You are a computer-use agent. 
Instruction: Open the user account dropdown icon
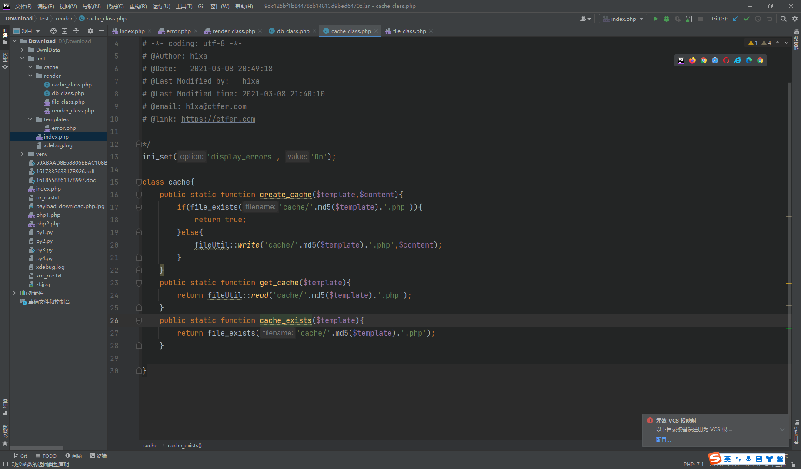(x=585, y=19)
